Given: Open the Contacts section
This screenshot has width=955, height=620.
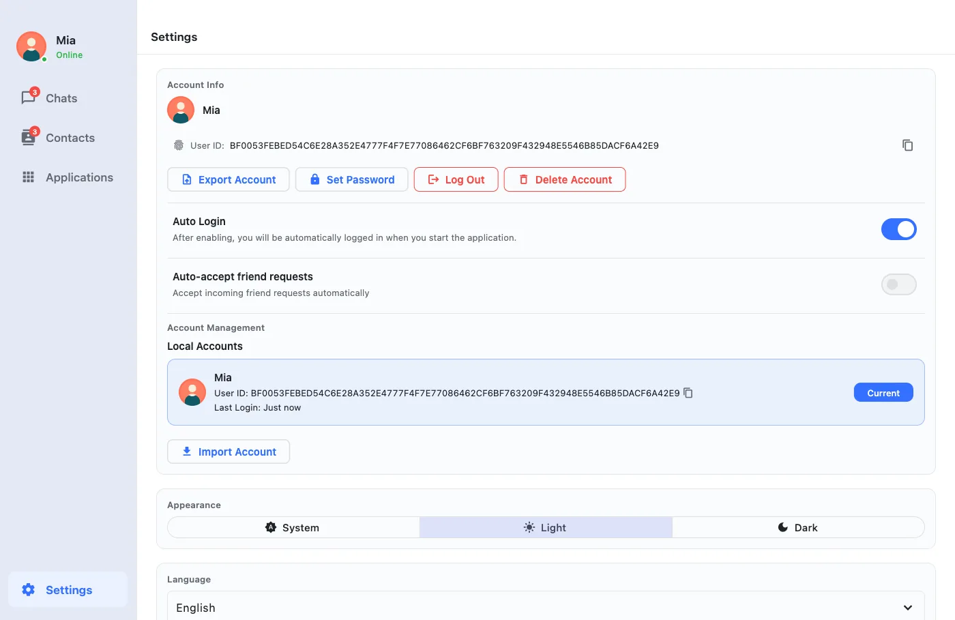Looking at the screenshot, I should pos(68,138).
